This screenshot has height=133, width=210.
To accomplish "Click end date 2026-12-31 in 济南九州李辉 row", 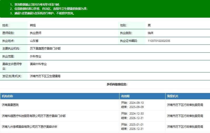I will (x=137, y=129).
